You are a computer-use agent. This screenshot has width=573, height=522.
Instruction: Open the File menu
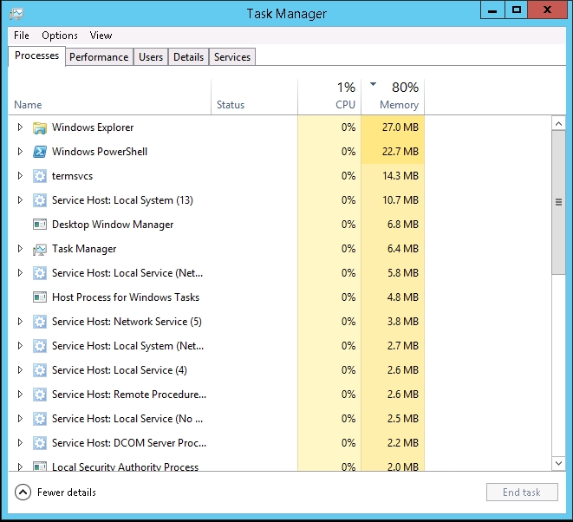pos(22,36)
